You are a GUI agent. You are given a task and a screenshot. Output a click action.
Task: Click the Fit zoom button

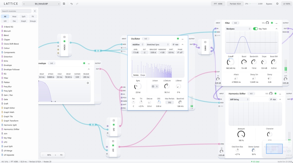coord(61,155)
